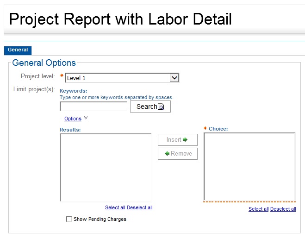Click Select all below Results list
Image resolution: width=305 pixels, height=238 pixels.
tap(115, 207)
